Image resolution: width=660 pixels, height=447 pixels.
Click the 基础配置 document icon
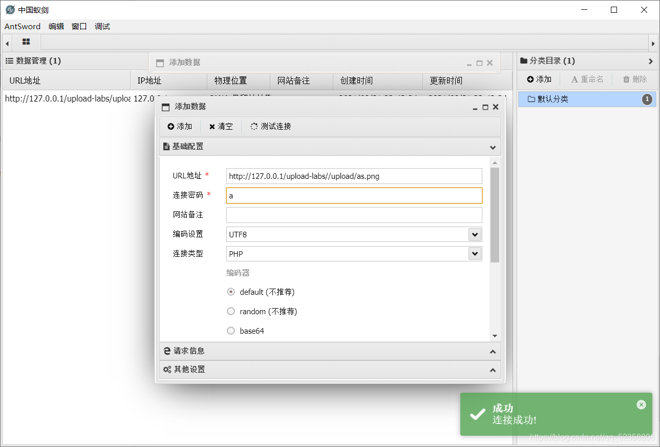tap(166, 147)
